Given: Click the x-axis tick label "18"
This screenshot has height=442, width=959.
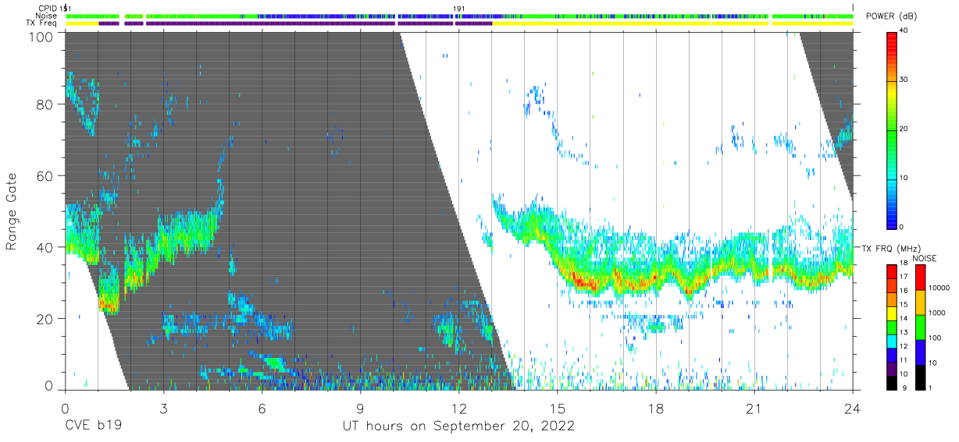Looking at the screenshot, I should click(x=656, y=409).
